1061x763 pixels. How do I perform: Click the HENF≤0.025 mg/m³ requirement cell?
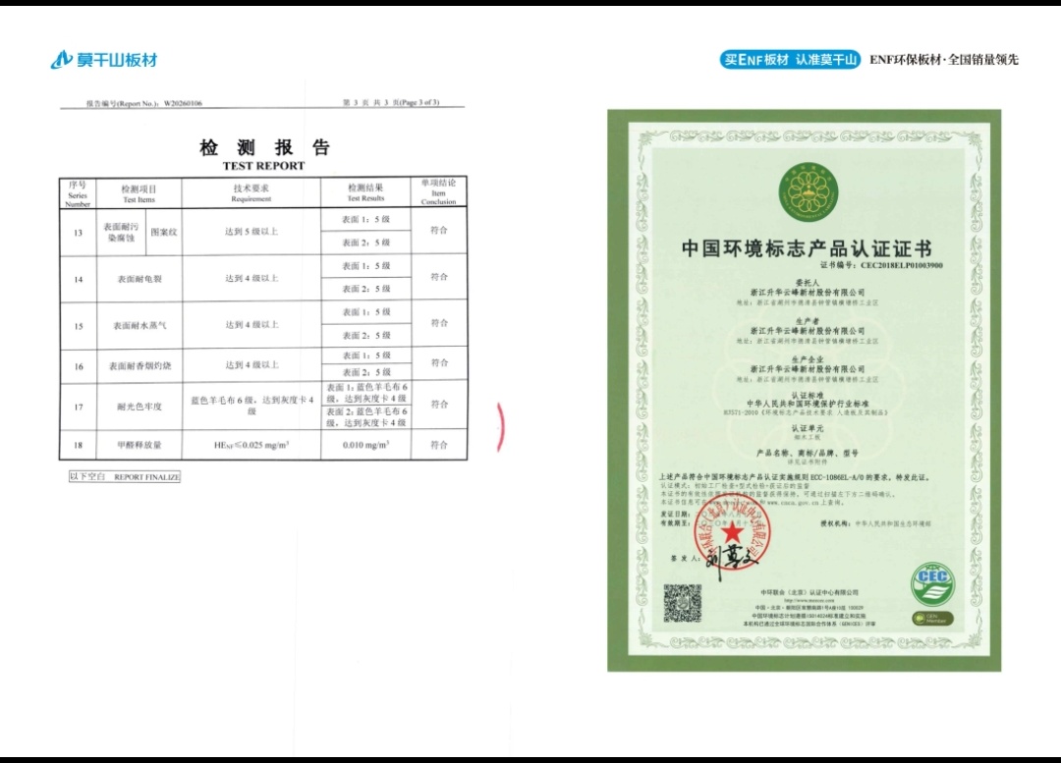coord(251,445)
